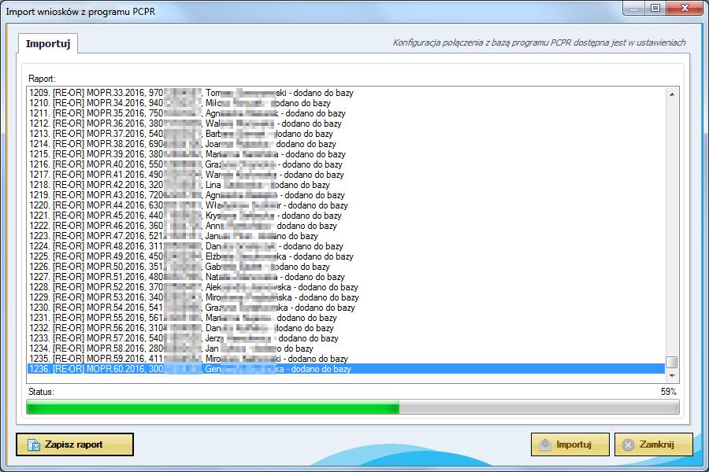This screenshot has width=709, height=472.
Task: Select report row 1223 MOPR.47.2016
Action: (x=346, y=236)
